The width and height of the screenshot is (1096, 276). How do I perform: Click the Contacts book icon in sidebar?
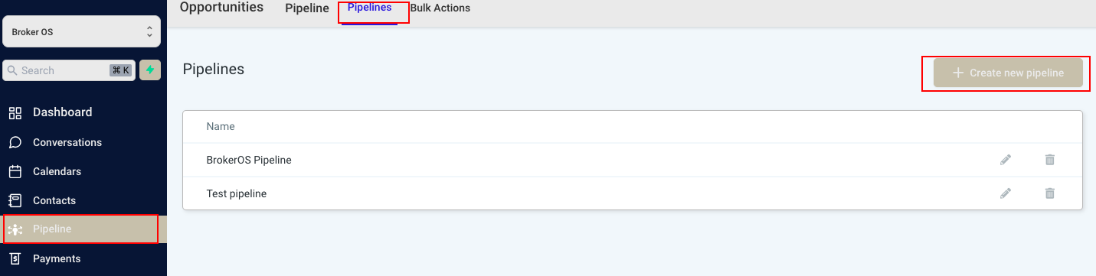point(15,200)
